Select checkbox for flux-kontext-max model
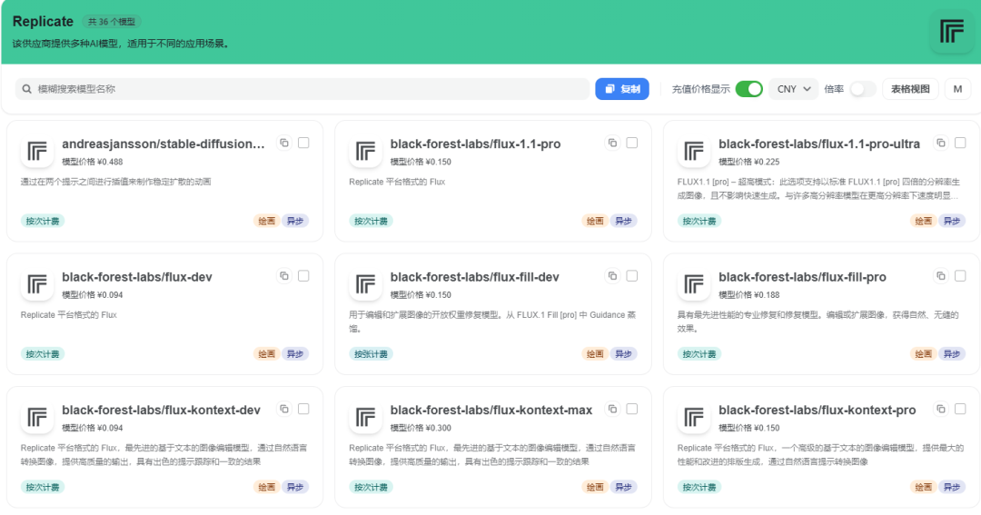Viewport: 981px width, 515px height. (632, 410)
